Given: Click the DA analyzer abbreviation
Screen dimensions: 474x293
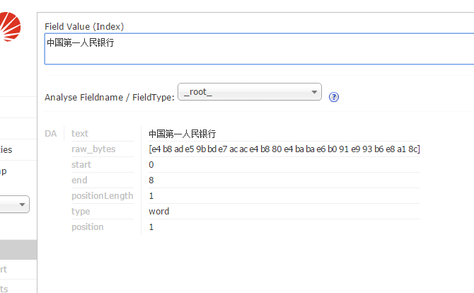Looking at the screenshot, I should coord(51,134).
